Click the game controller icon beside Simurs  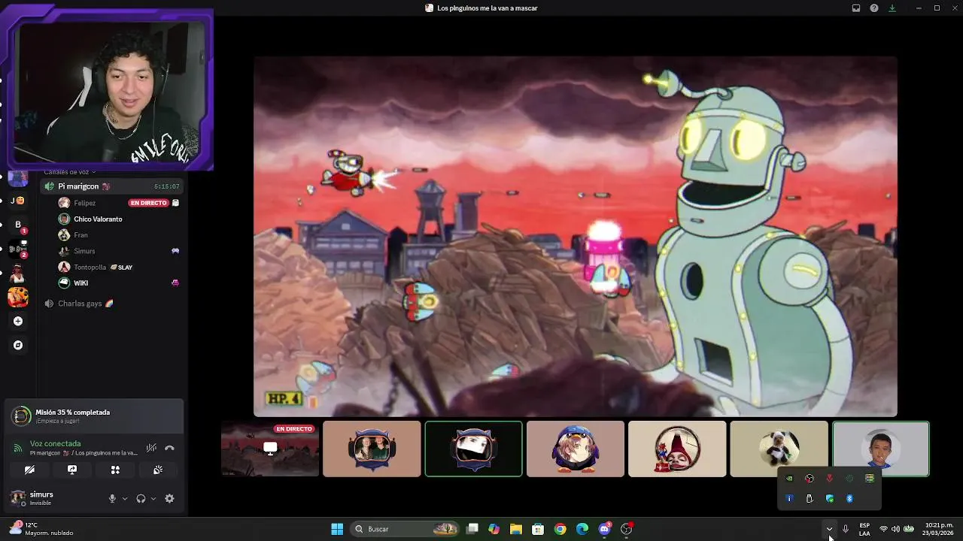(x=175, y=251)
